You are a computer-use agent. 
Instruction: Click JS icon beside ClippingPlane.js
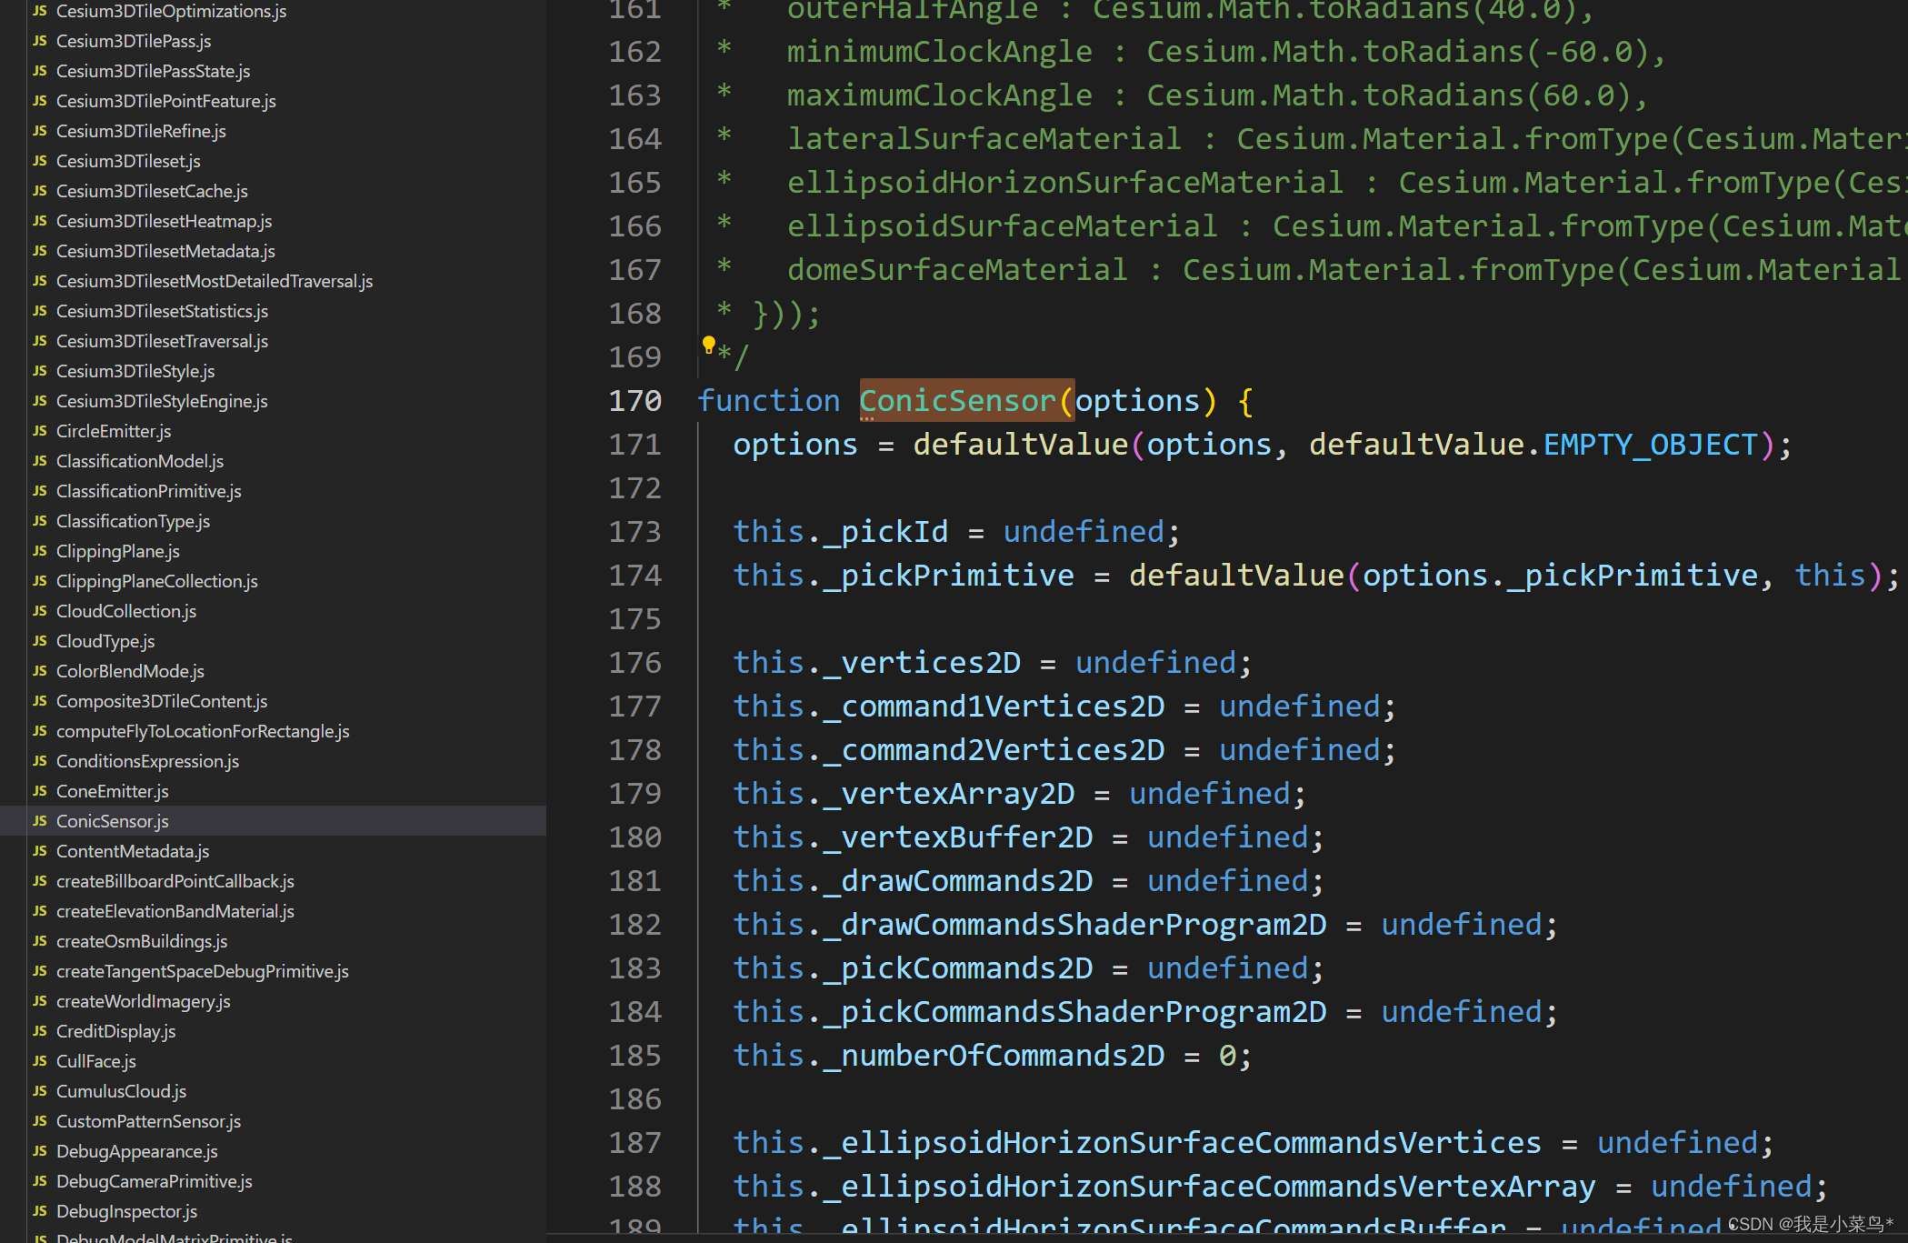[x=40, y=551]
